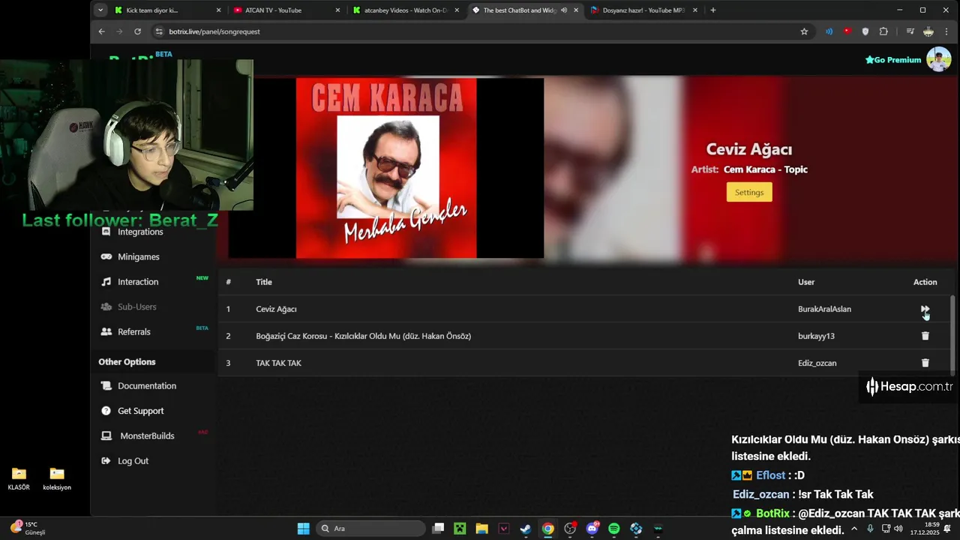The width and height of the screenshot is (960, 540).
Task: Click the taskbar search box Ara
Action: [371, 529]
